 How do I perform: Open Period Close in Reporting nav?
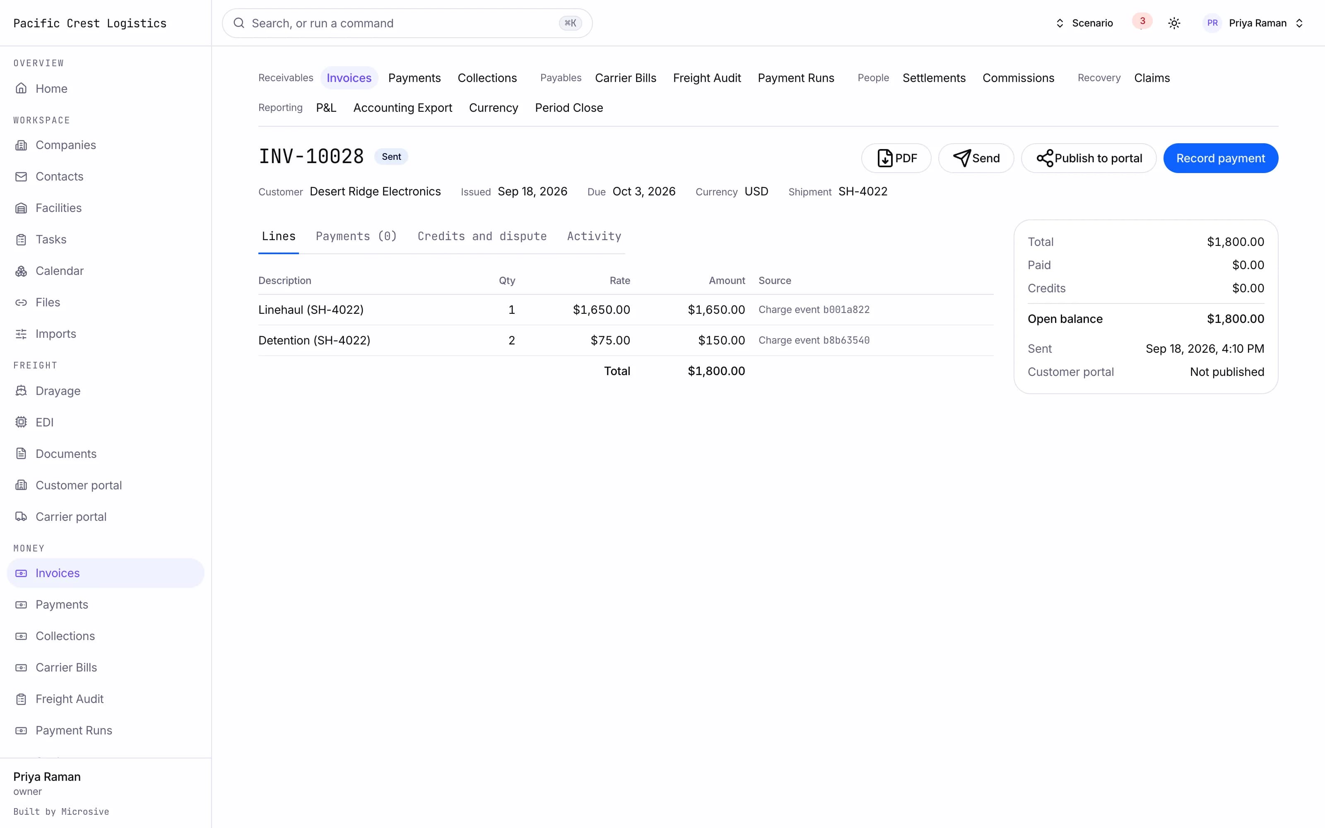pyautogui.click(x=569, y=108)
